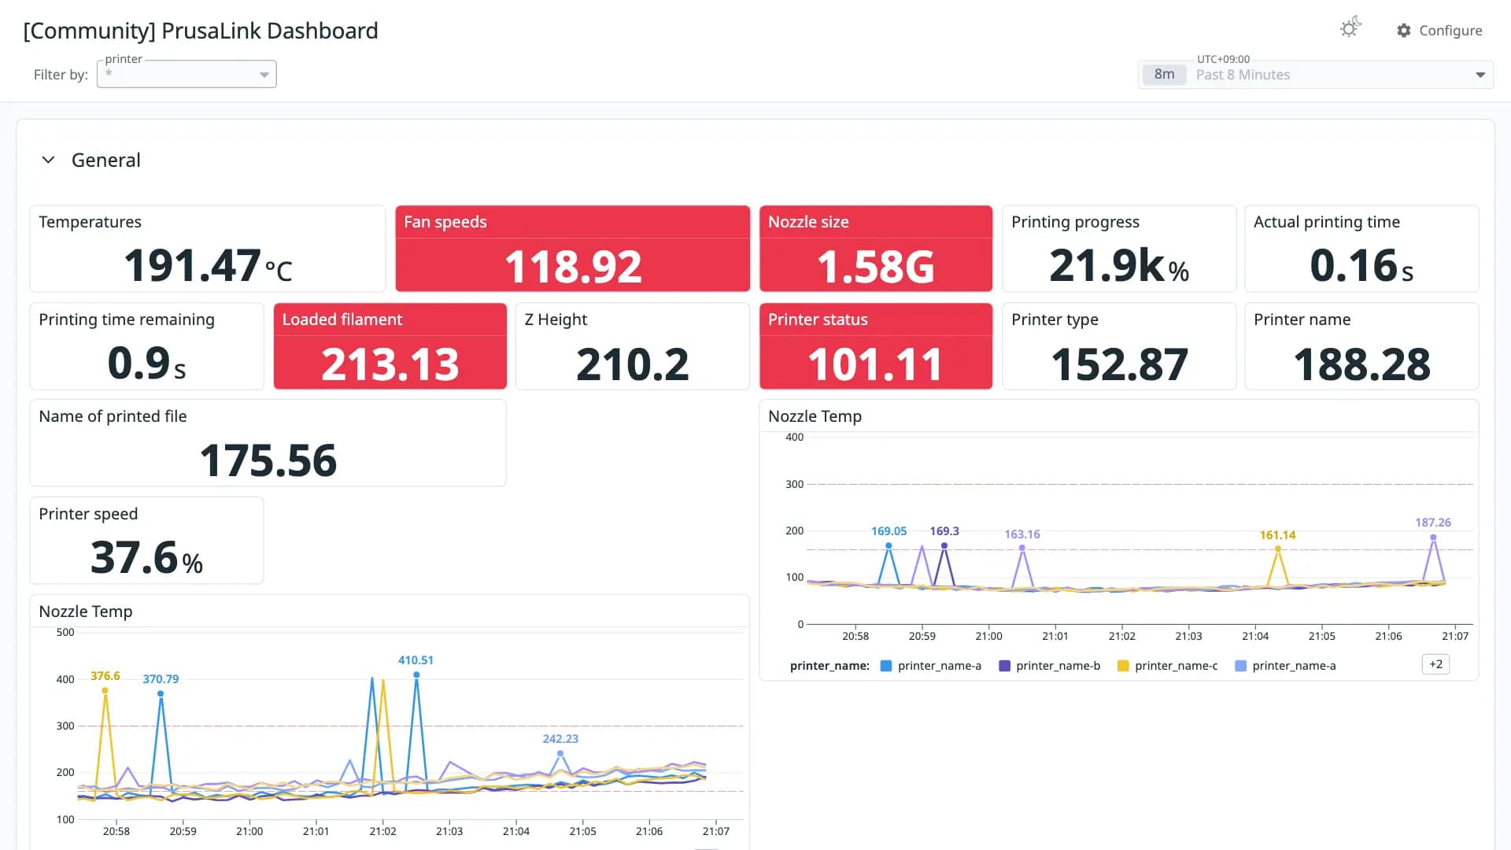1511x850 pixels.
Task: Click the Printer type 152.87 value
Action: click(1119, 364)
